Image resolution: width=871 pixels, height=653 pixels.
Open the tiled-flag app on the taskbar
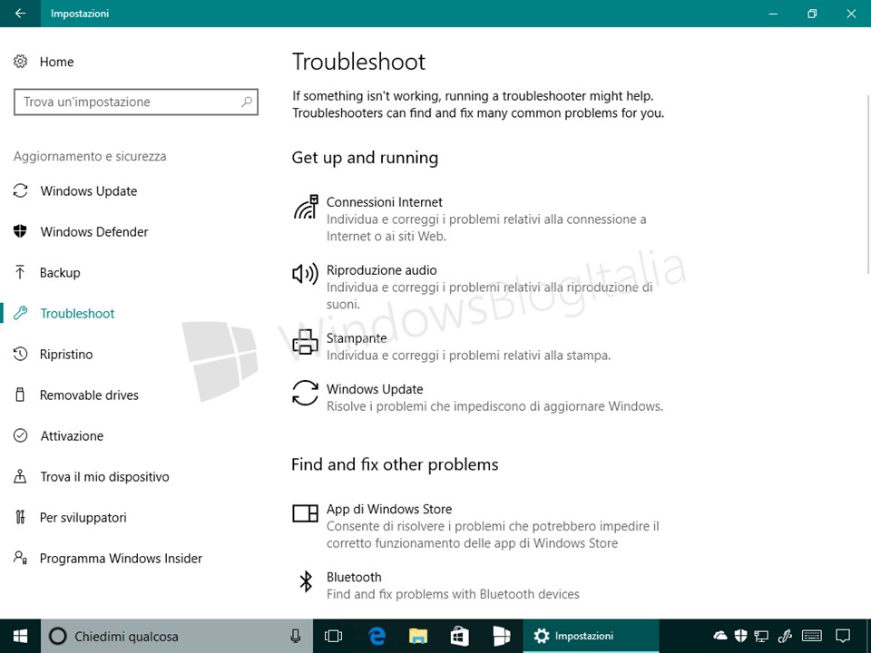(502, 637)
